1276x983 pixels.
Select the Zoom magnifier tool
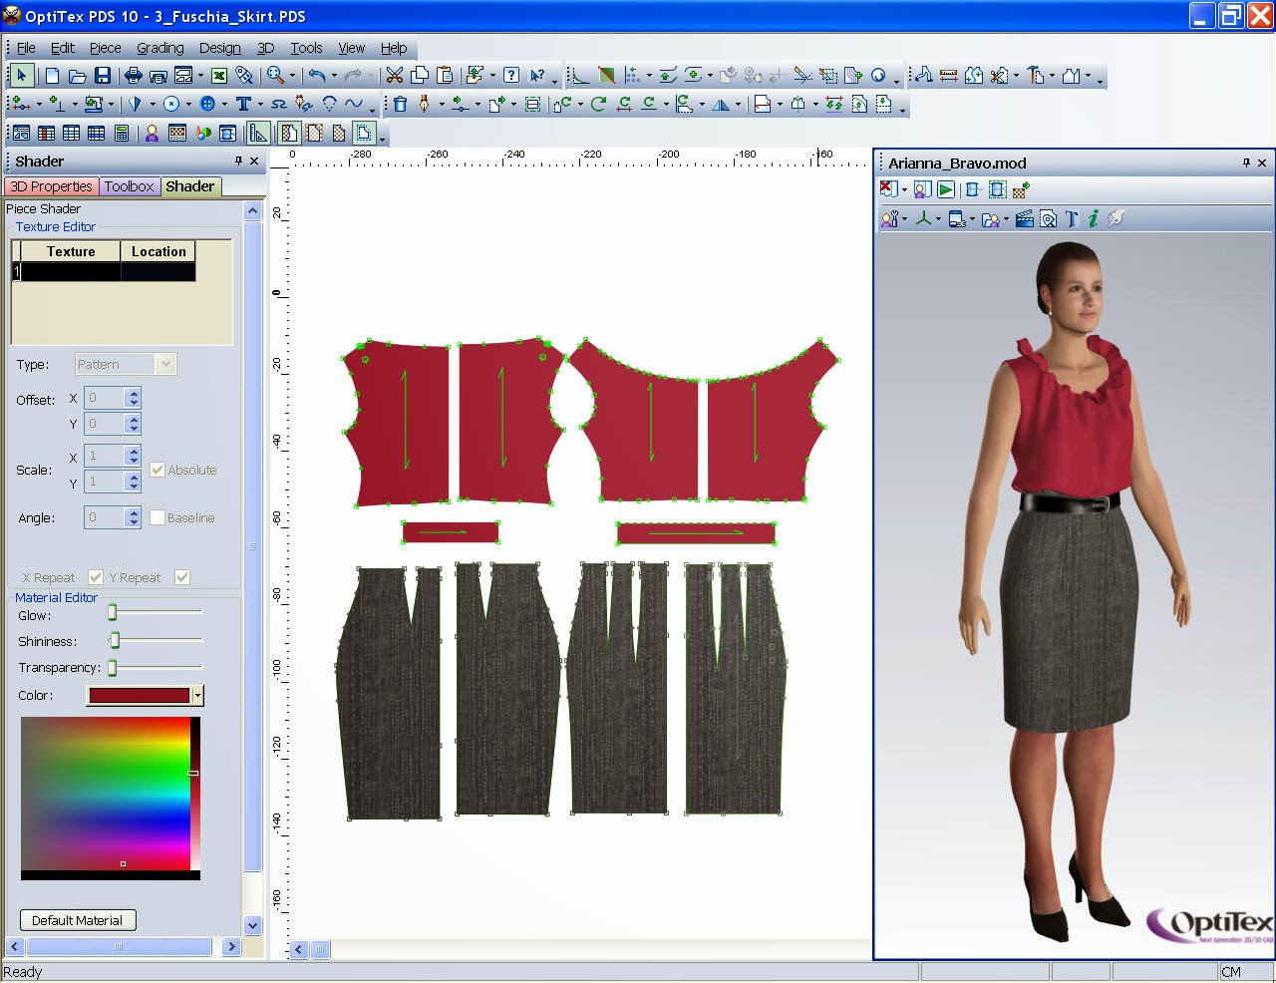click(x=275, y=75)
